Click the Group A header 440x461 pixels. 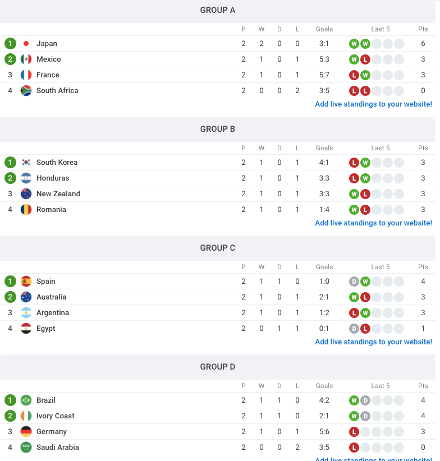pyautogui.click(x=218, y=10)
